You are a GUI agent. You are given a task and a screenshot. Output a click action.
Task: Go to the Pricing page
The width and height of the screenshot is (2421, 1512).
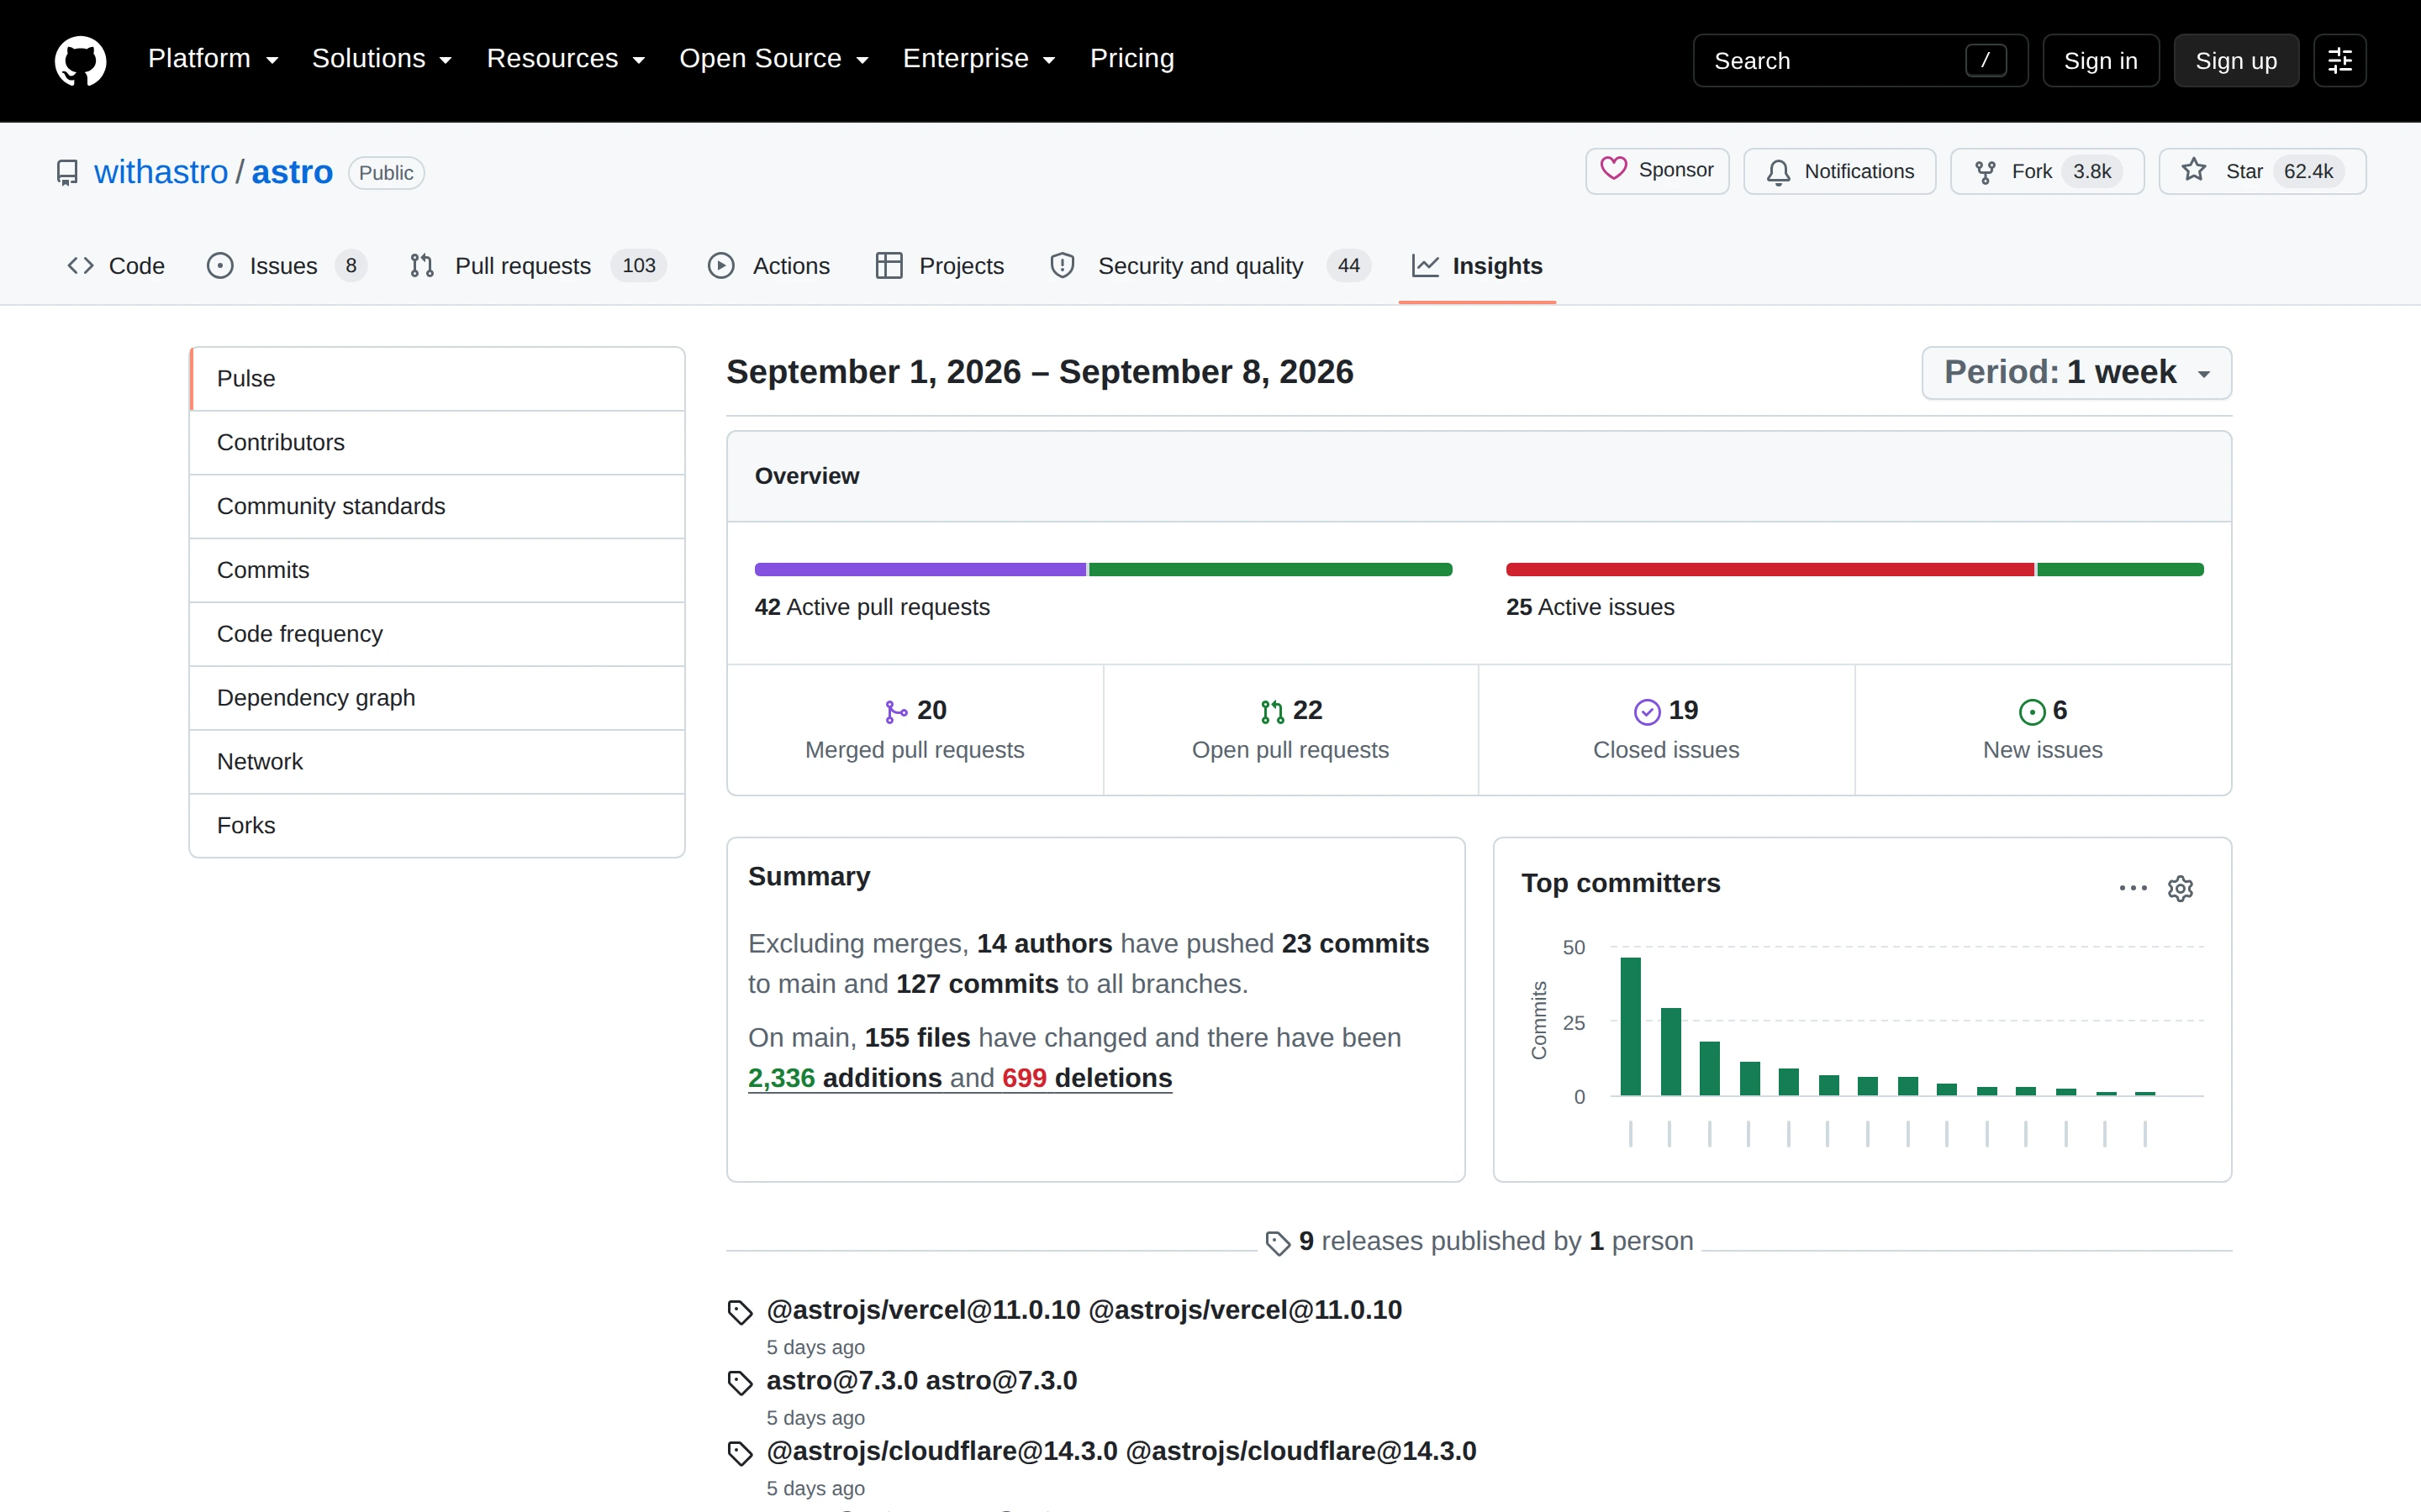(x=1131, y=59)
